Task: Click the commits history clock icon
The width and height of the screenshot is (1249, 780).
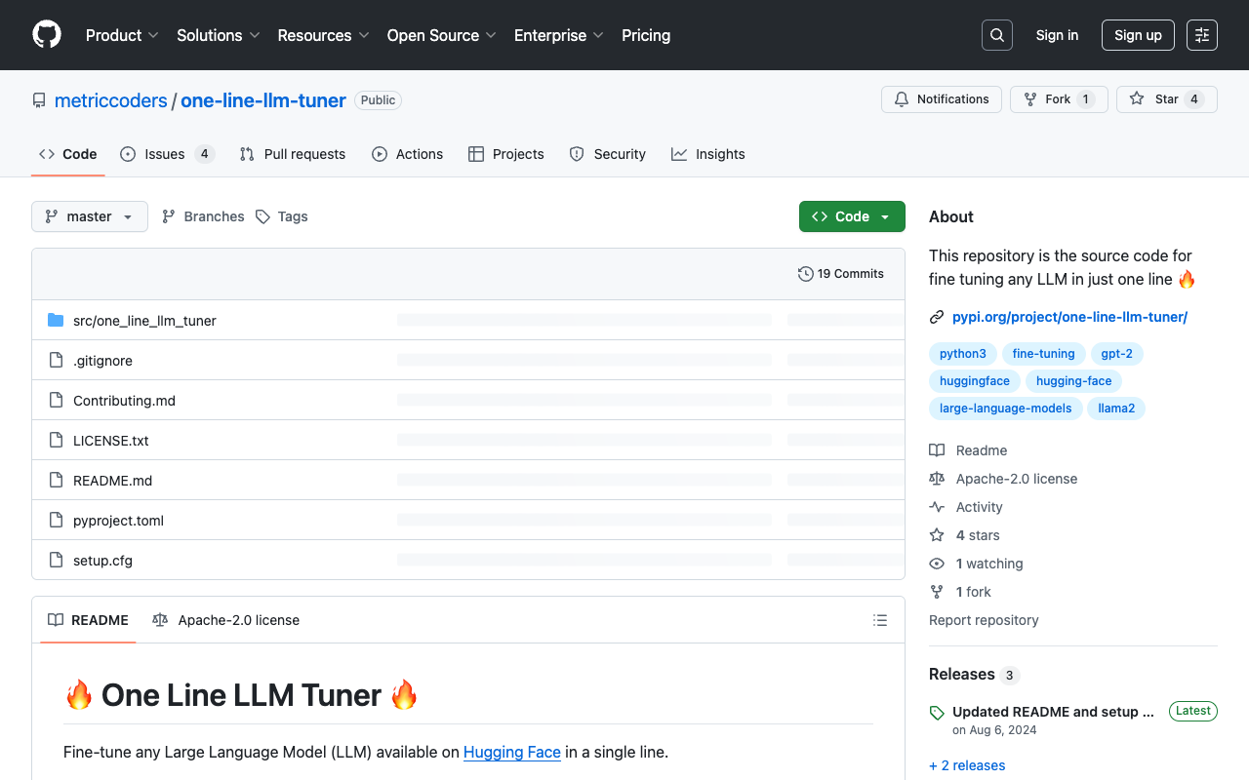Action: [x=805, y=274]
